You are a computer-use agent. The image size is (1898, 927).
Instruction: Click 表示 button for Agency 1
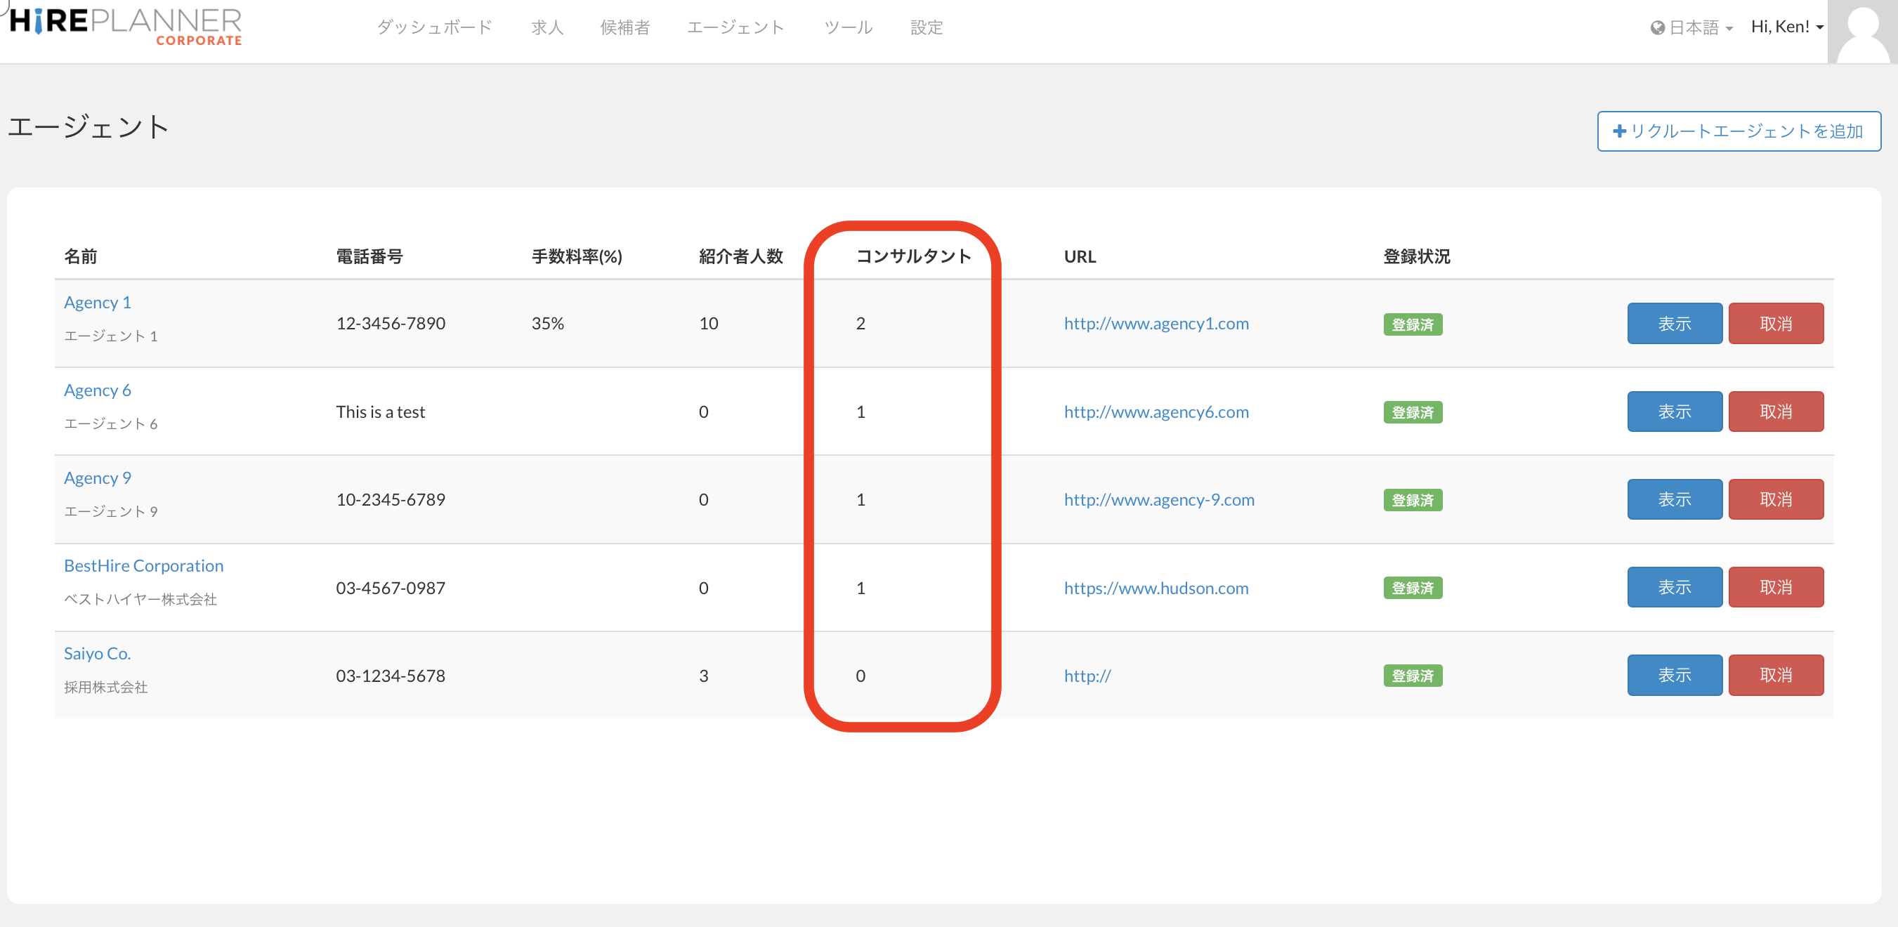1674,324
